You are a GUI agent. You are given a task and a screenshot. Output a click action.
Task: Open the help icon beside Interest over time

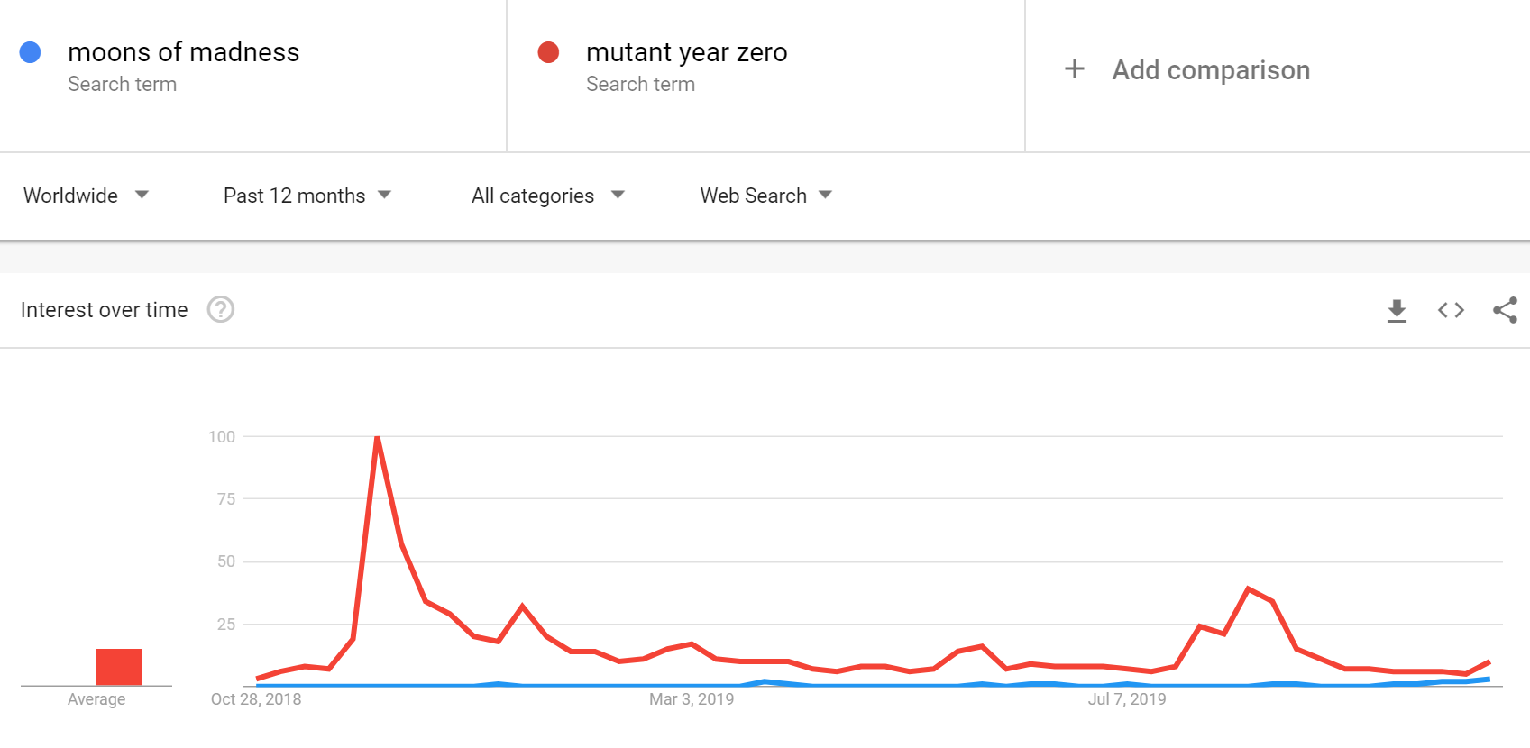tap(221, 309)
